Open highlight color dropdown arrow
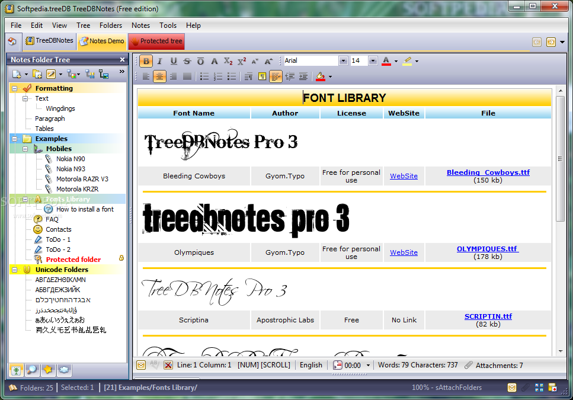Image resolution: width=573 pixels, height=400 pixels. 417,61
